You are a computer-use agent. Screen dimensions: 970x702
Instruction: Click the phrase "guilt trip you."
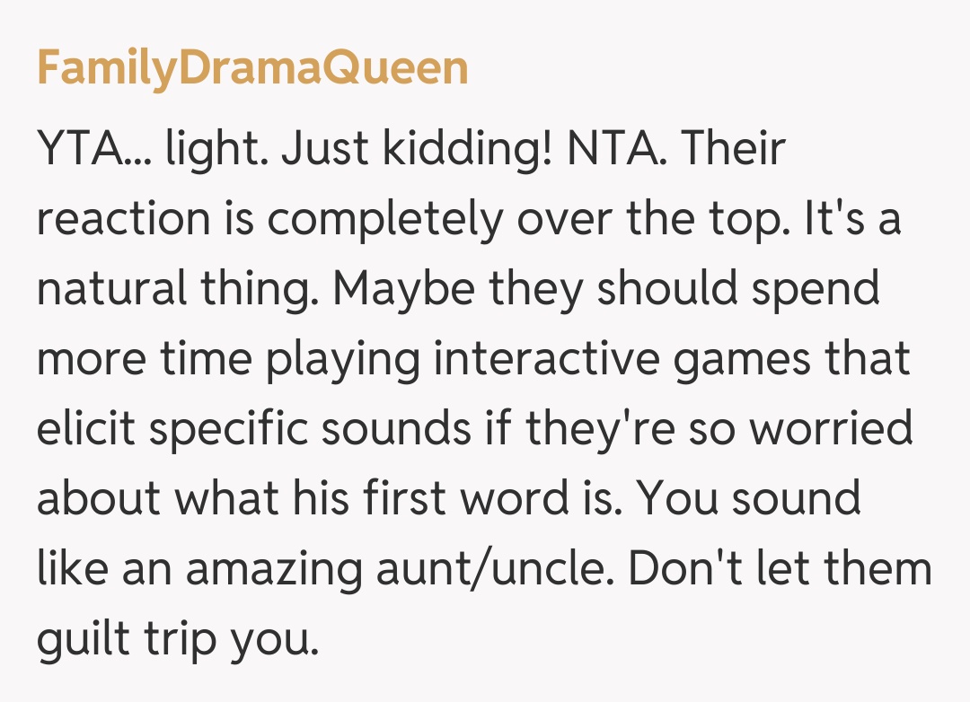(178, 638)
